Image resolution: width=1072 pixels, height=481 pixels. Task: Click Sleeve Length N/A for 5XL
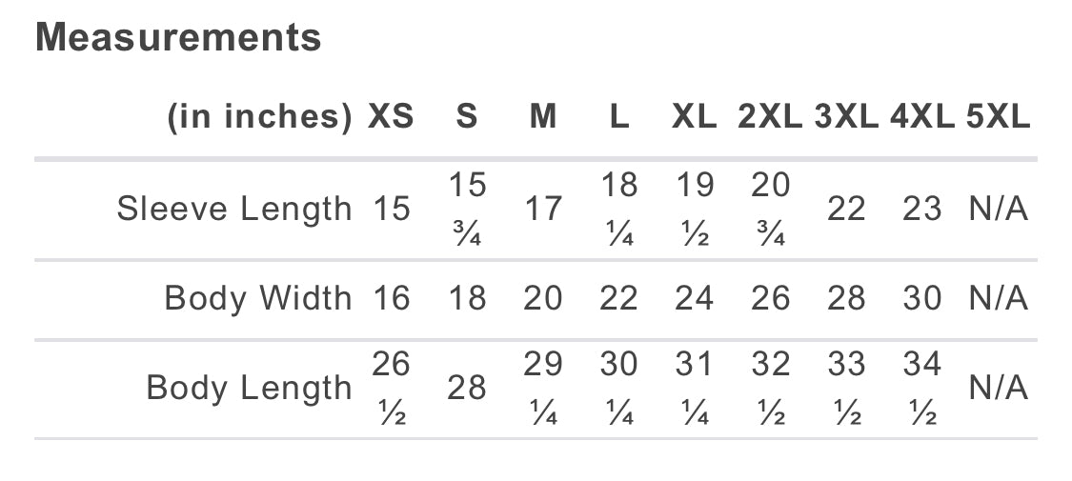click(x=999, y=209)
